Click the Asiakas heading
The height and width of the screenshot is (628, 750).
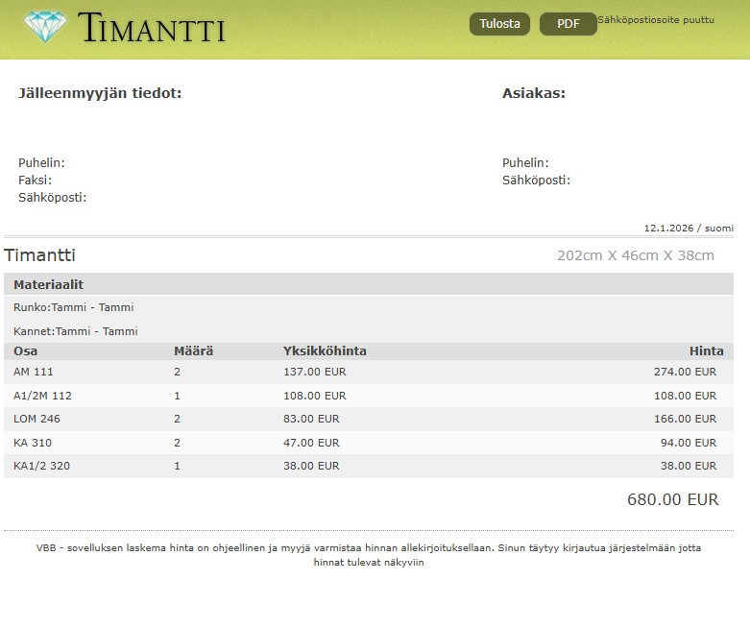click(533, 93)
